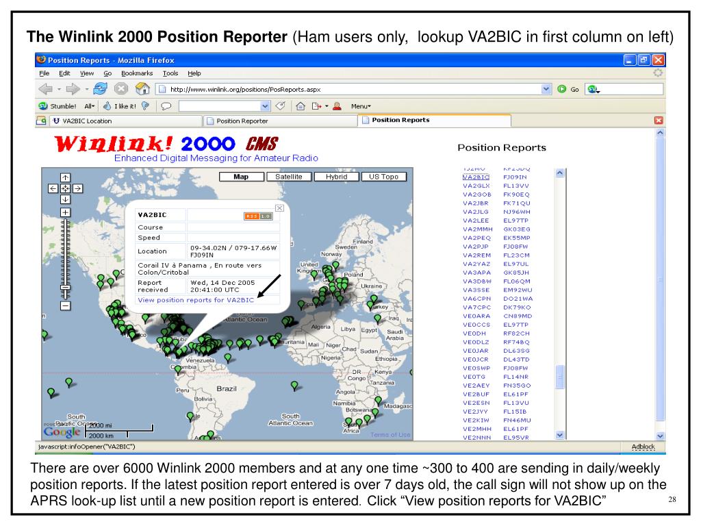Viewport: 701px width, 526px height.
Task: Click the VA2GLX call sign link
Action: (476, 186)
